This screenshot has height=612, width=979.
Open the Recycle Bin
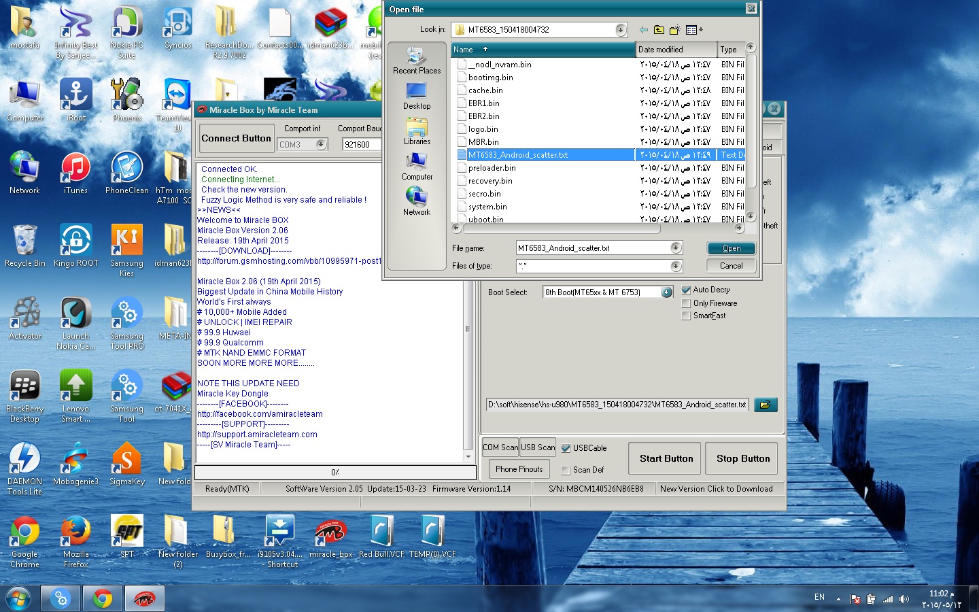tap(25, 245)
